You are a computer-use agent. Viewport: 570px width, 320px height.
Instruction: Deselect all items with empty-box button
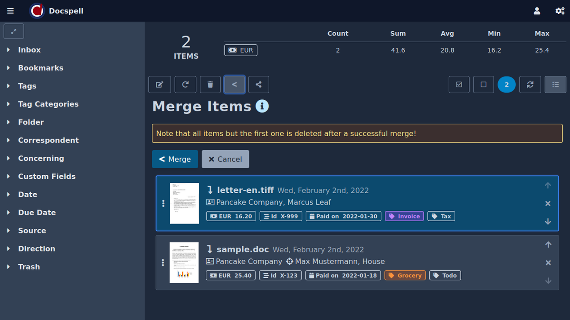pyautogui.click(x=484, y=85)
